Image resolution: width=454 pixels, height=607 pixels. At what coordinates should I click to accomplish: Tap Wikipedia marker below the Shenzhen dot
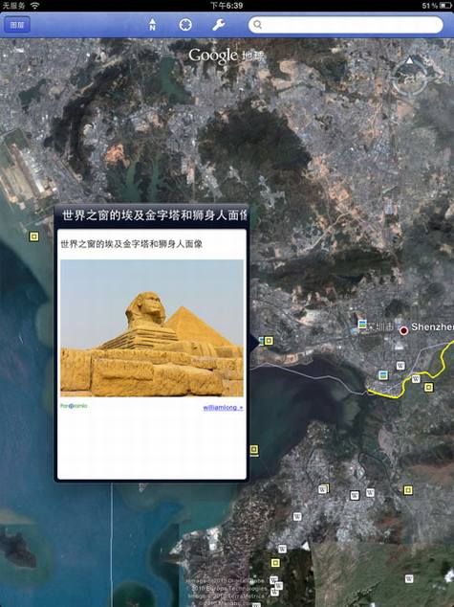pos(400,366)
